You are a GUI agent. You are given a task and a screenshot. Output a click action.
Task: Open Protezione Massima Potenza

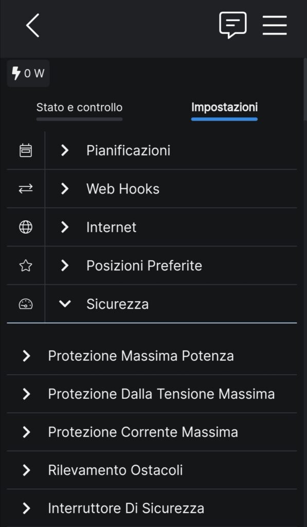152,356
